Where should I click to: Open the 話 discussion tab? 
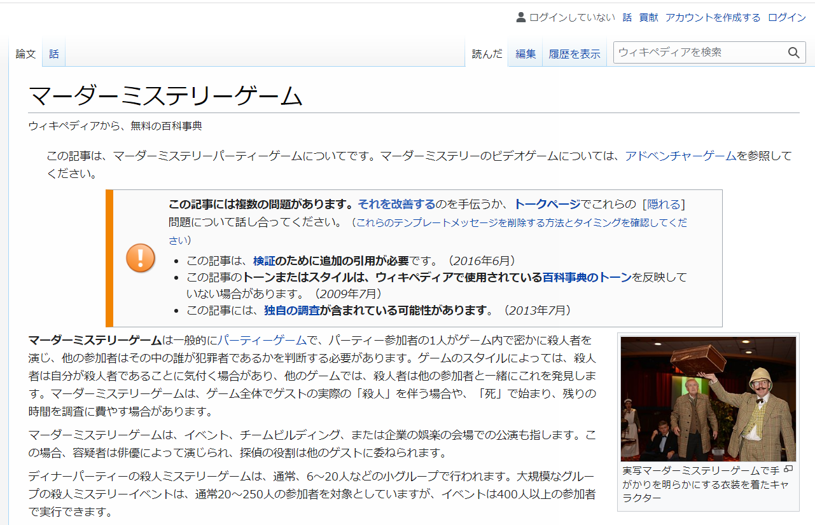click(x=54, y=54)
